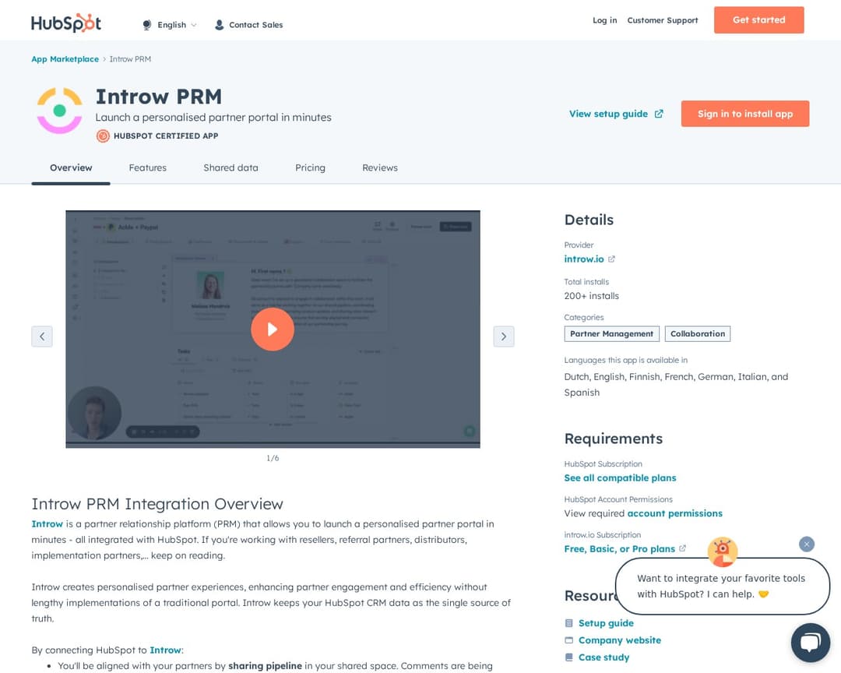This screenshot has width=841, height=673.
Task: Click the Introw PRM app logo
Action: [59, 110]
